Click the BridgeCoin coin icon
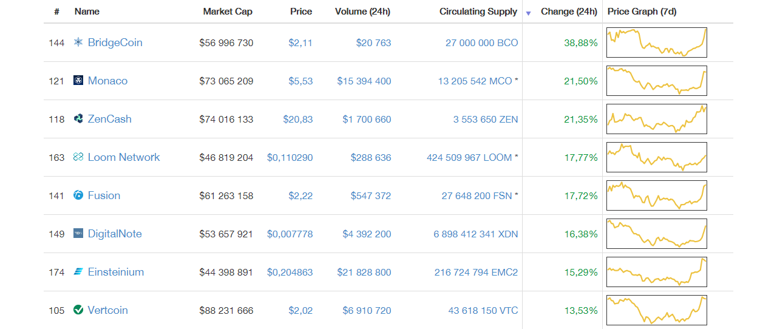Screen dimensions: 777x329 click(x=78, y=42)
